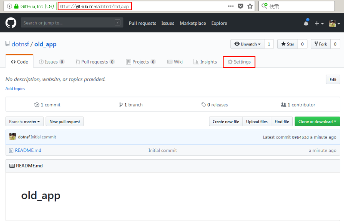Open the Projects tab
344x224 pixels.
[141, 62]
